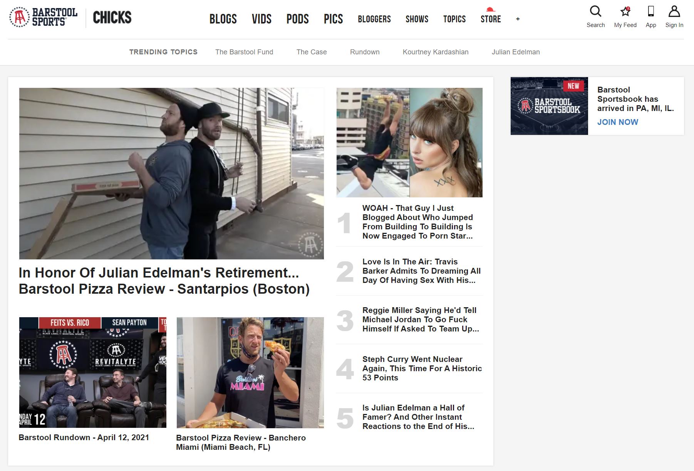Select trending topic The Barstool Fund
Image resolution: width=694 pixels, height=471 pixels.
pyautogui.click(x=244, y=52)
